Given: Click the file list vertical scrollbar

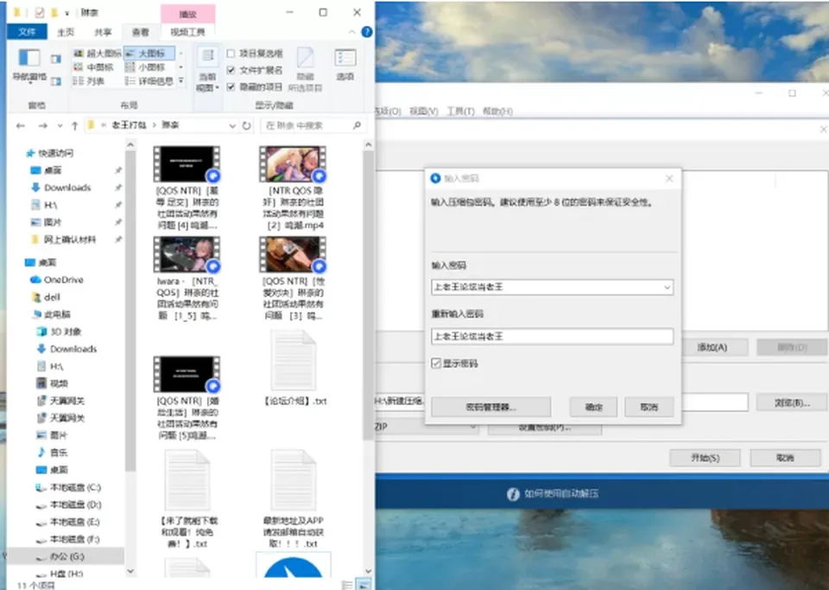Looking at the screenshot, I should pos(369,296).
